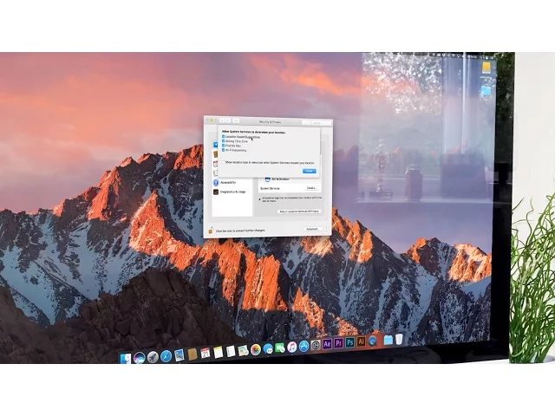The height and width of the screenshot is (416, 555).
Task: Click the lock icon to prevent changes
Action: 210,231
